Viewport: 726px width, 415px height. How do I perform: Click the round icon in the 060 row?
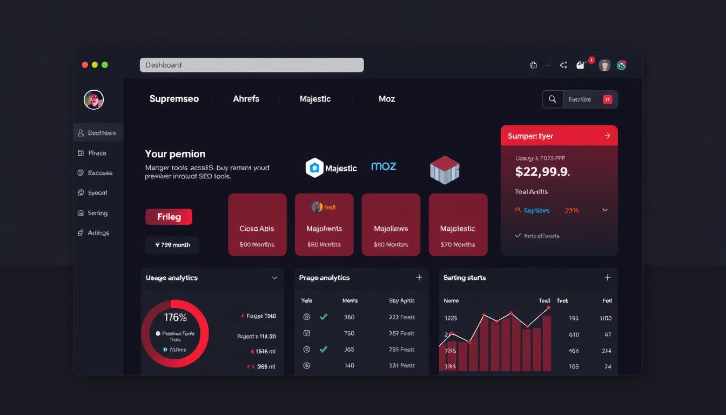(307, 317)
